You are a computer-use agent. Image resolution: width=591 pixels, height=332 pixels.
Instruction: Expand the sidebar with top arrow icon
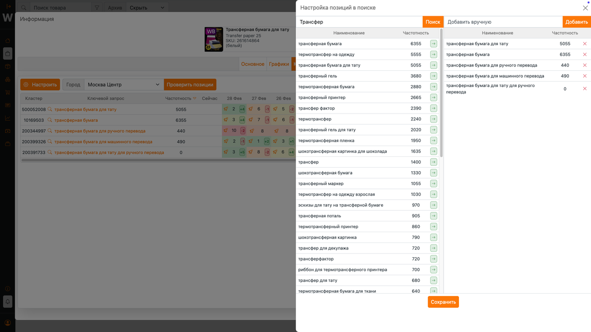pyautogui.click(x=7, y=6)
